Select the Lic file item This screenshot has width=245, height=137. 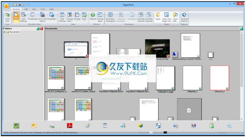click(211, 55)
